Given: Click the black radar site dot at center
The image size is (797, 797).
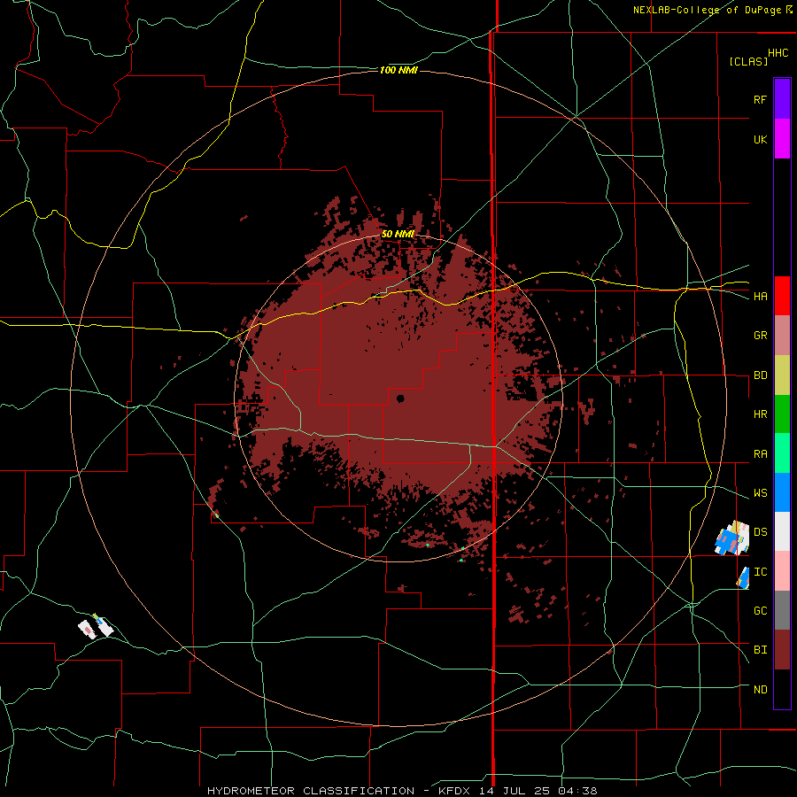Looking at the screenshot, I should [x=400, y=398].
